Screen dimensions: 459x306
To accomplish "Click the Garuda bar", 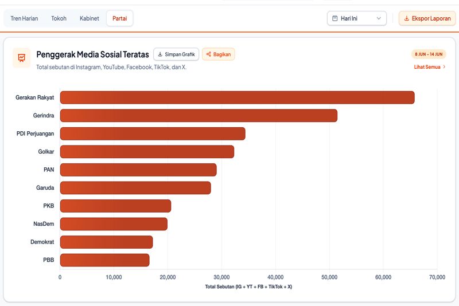I will [135, 188].
